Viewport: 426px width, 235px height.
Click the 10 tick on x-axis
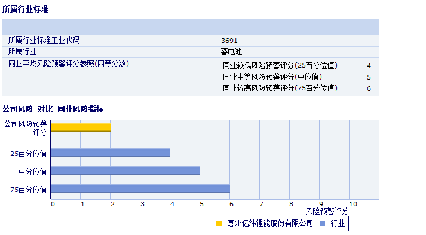pos(353,204)
